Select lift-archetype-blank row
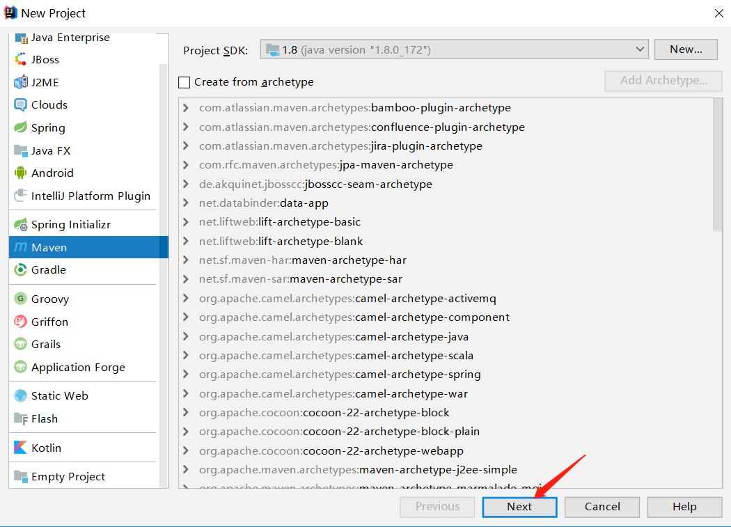 [446, 241]
